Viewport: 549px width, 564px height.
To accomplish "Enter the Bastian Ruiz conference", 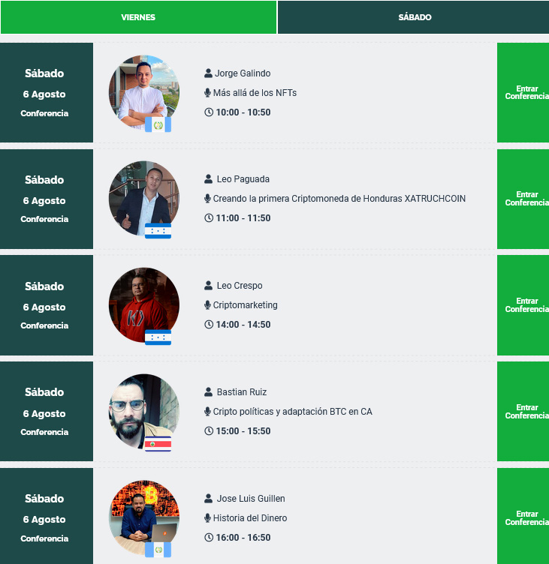I will [523, 412].
